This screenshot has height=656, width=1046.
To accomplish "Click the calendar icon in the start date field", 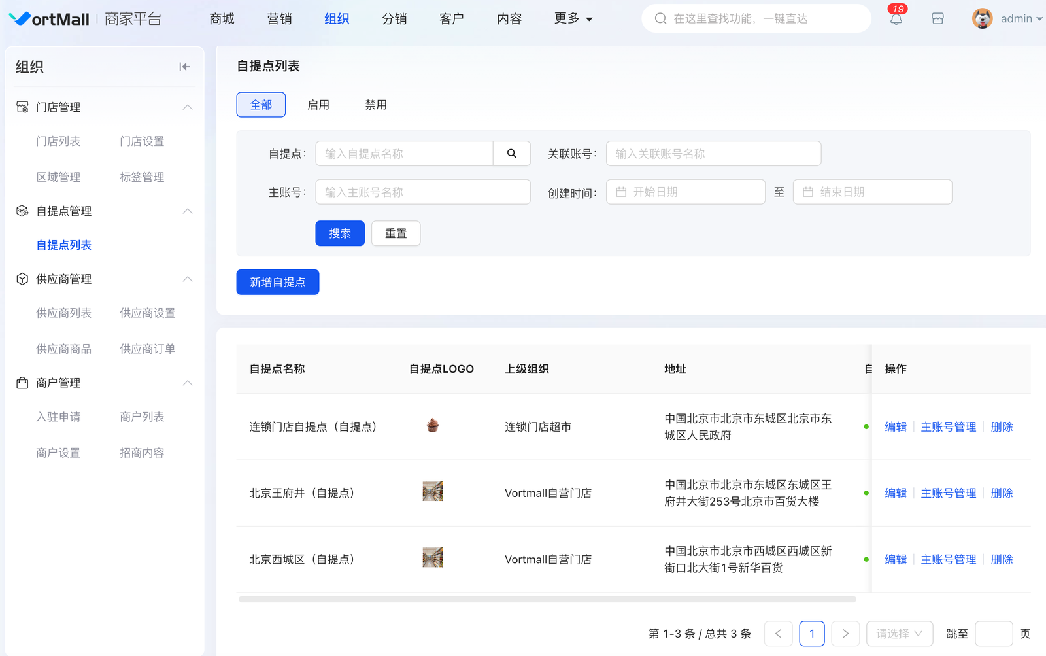I will (x=621, y=192).
